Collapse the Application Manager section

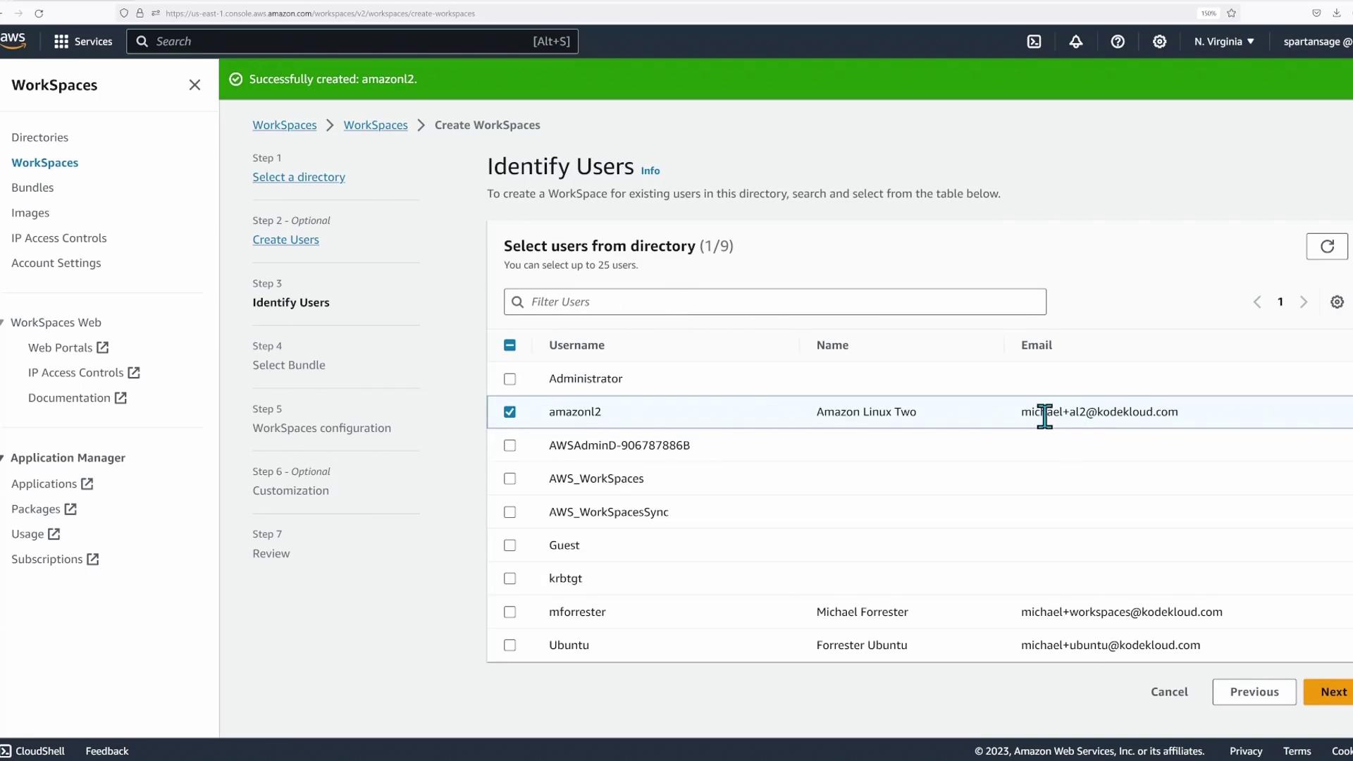[4, 458]
